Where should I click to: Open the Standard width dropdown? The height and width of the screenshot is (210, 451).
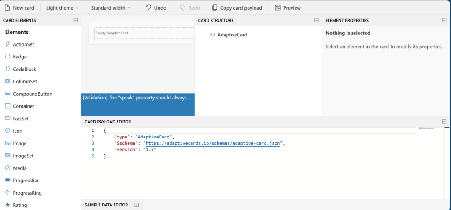(111, 8)
